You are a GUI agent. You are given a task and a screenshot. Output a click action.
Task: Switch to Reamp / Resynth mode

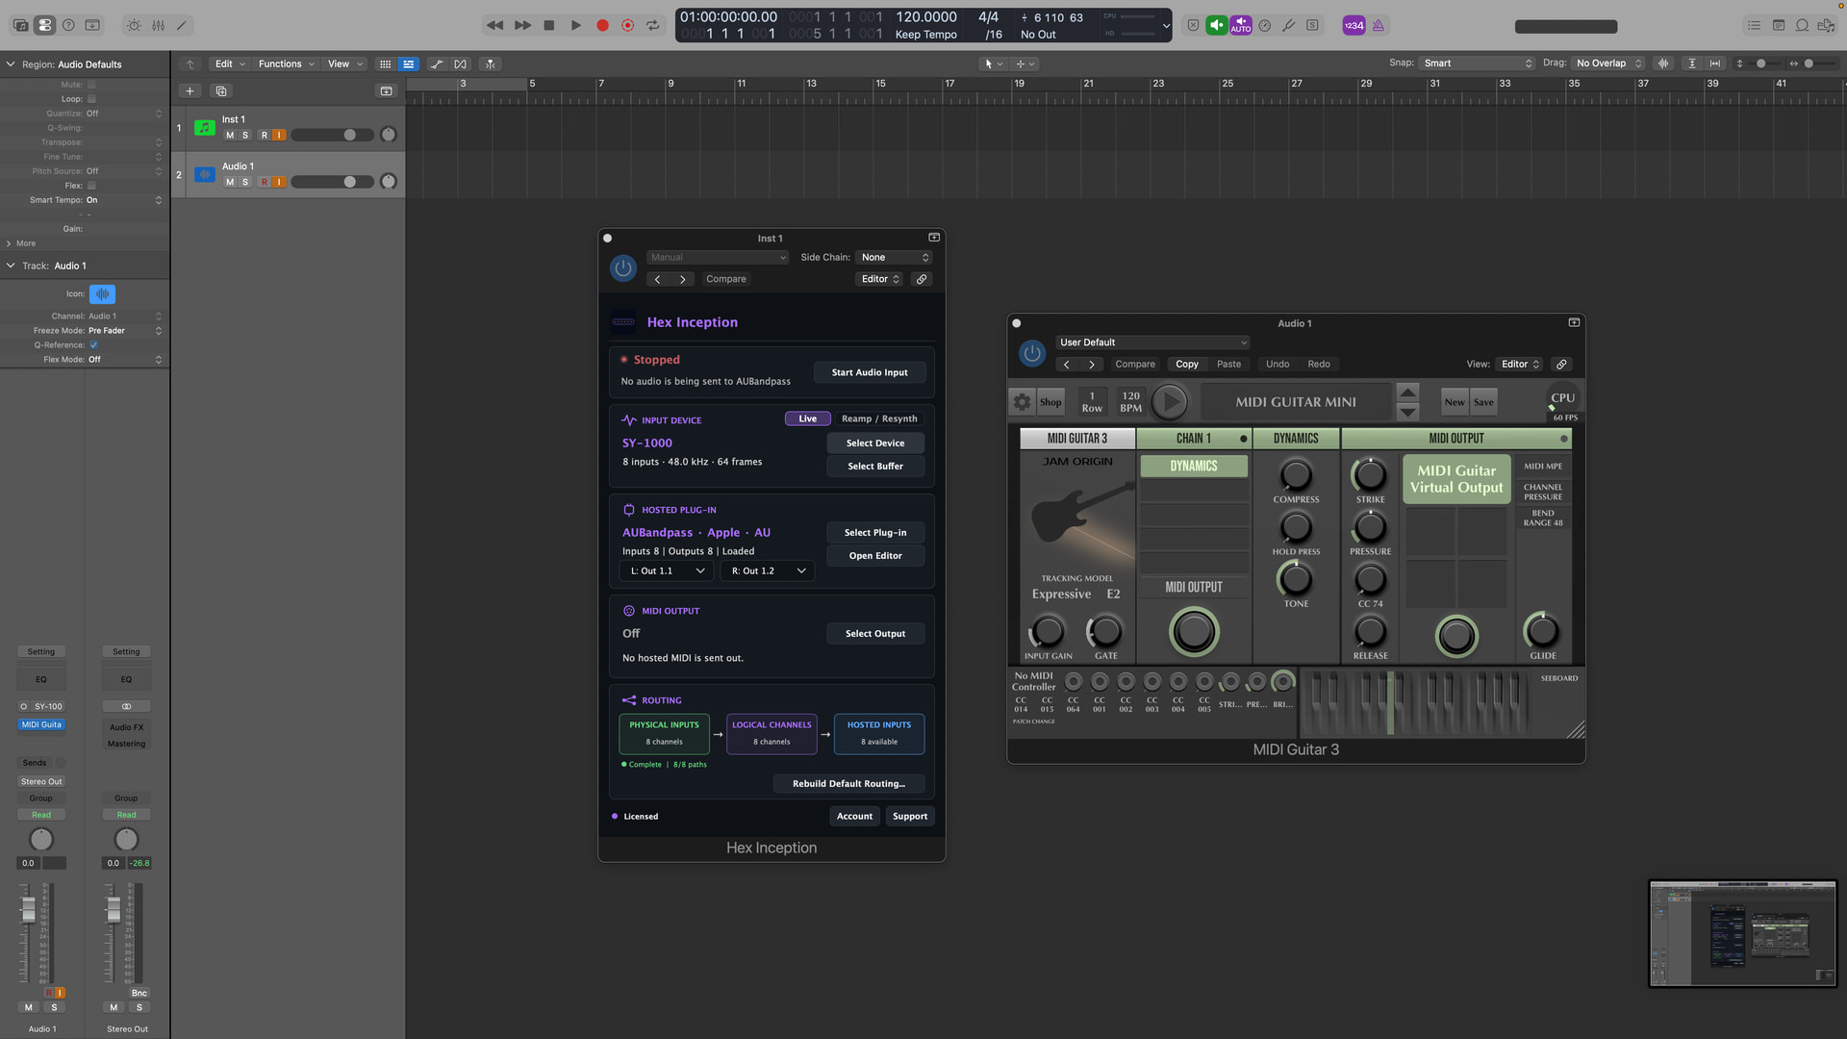click(879, 418)
